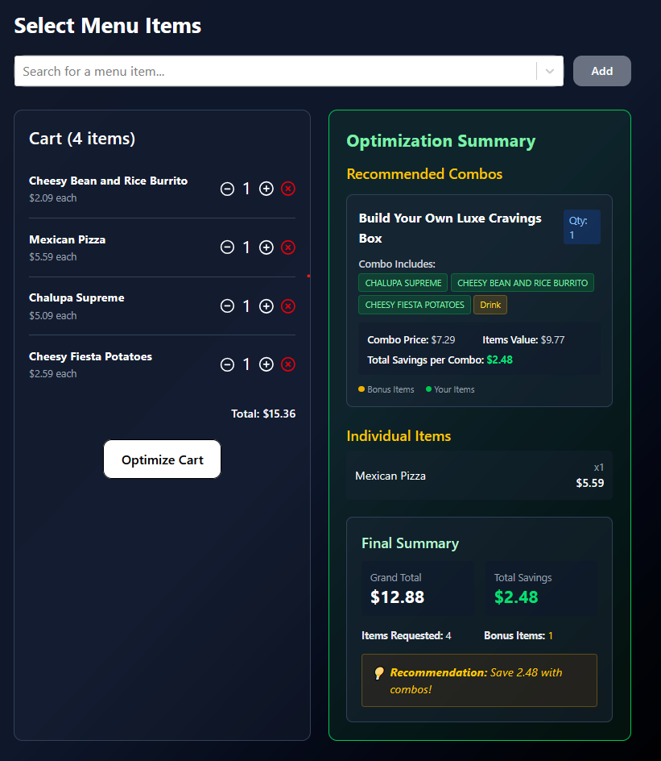Click the Drink bonus item tag
The height and width of the screenshot is (761, 661).
[490, 305]
